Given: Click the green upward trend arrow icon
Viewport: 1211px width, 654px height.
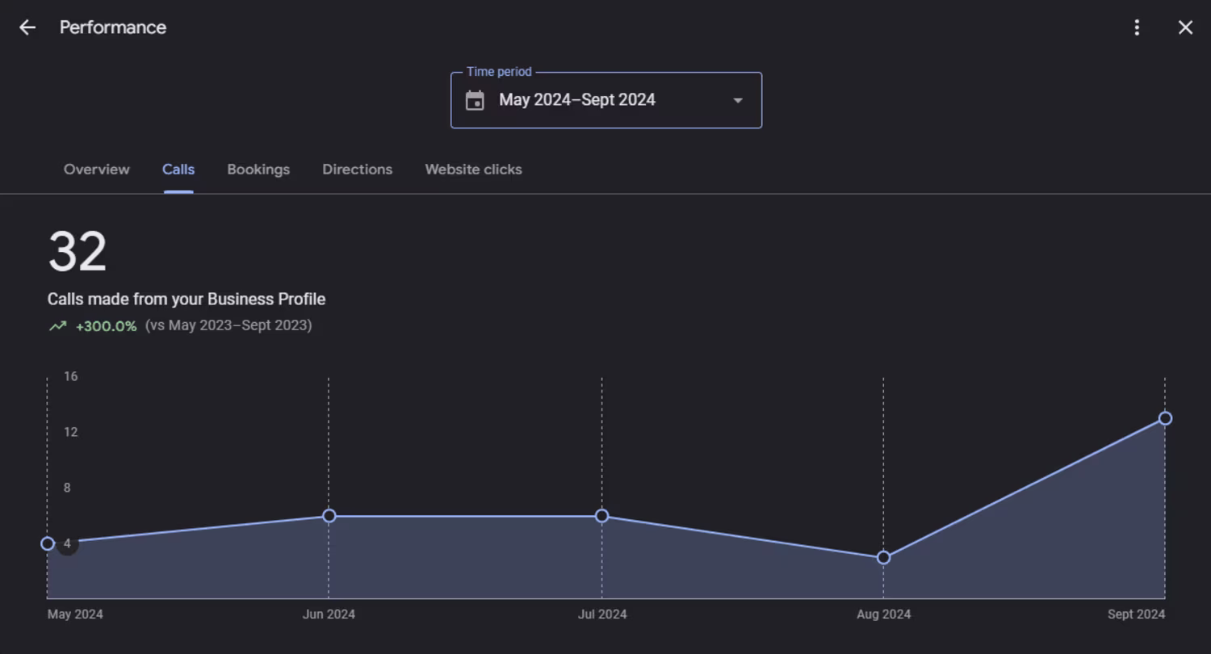Looking at the screenshot, I should pos(57,326).
